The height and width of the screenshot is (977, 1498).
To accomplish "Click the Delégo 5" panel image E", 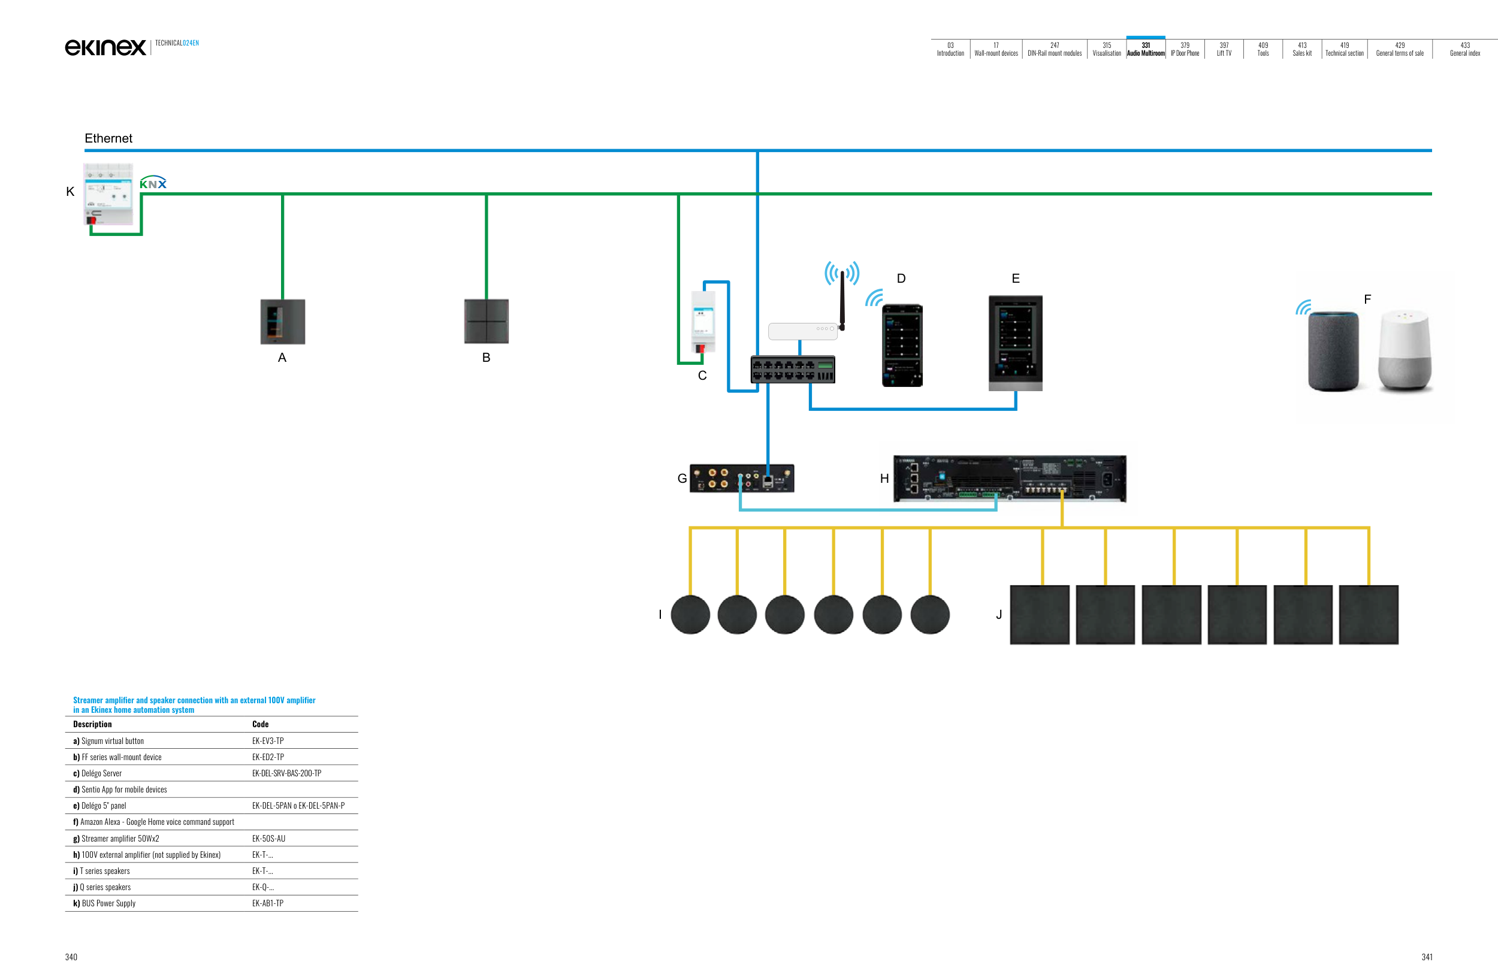I will (x=1015, y=343).
